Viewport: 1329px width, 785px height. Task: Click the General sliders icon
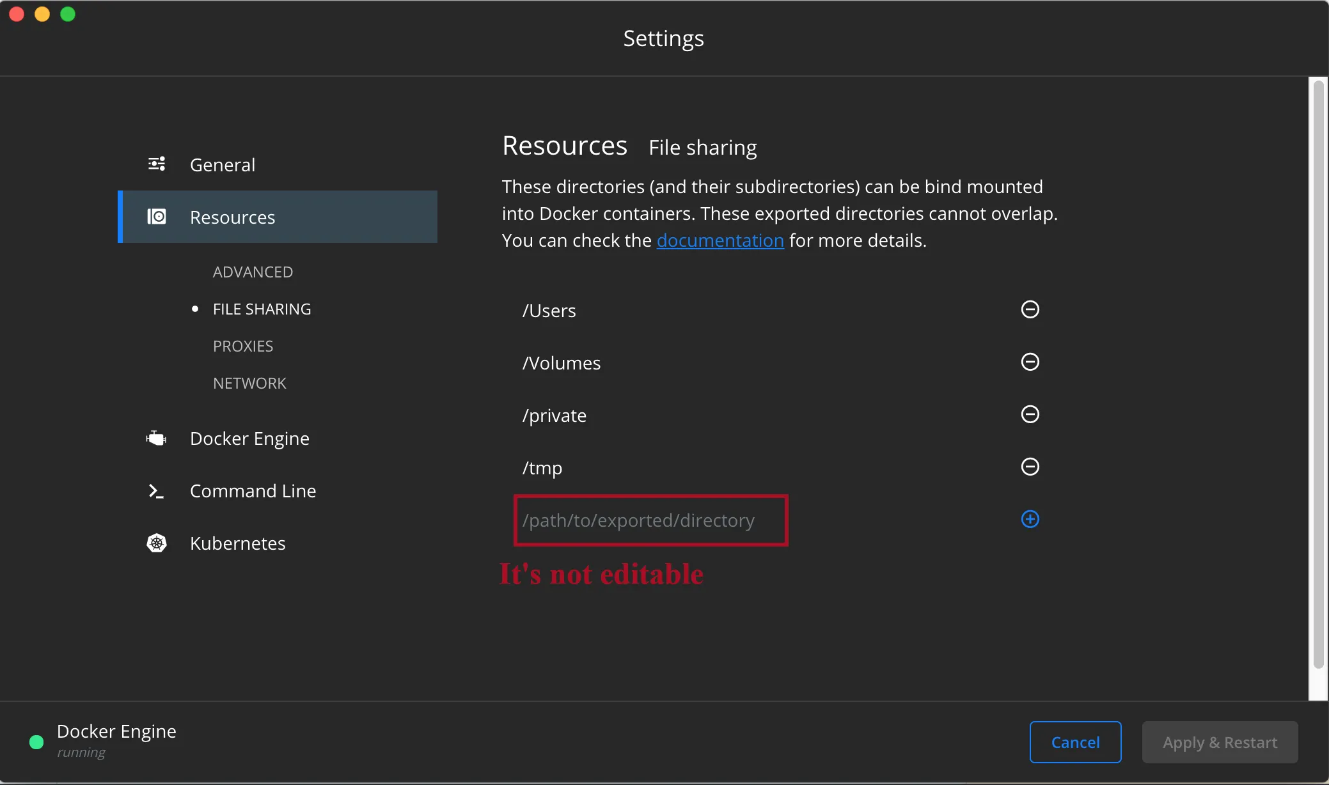point(157,164)
